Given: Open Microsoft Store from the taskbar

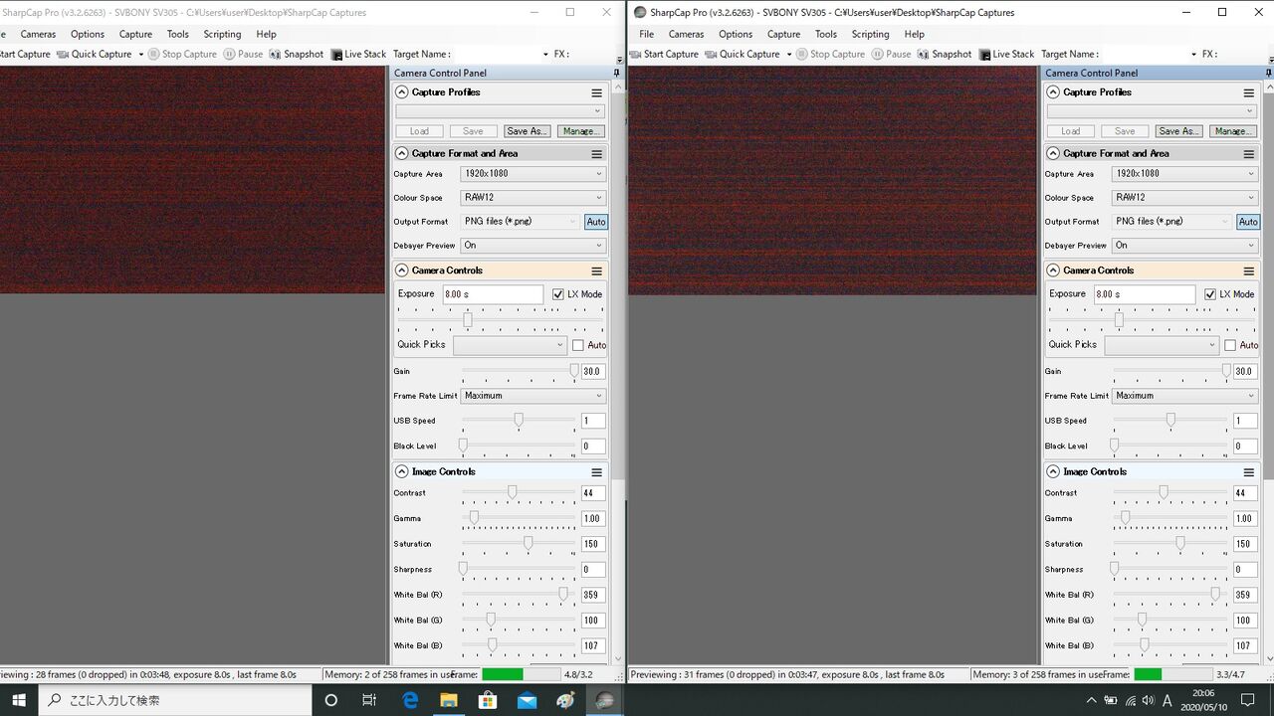Looking at the screenshot, I should point(487,700).
